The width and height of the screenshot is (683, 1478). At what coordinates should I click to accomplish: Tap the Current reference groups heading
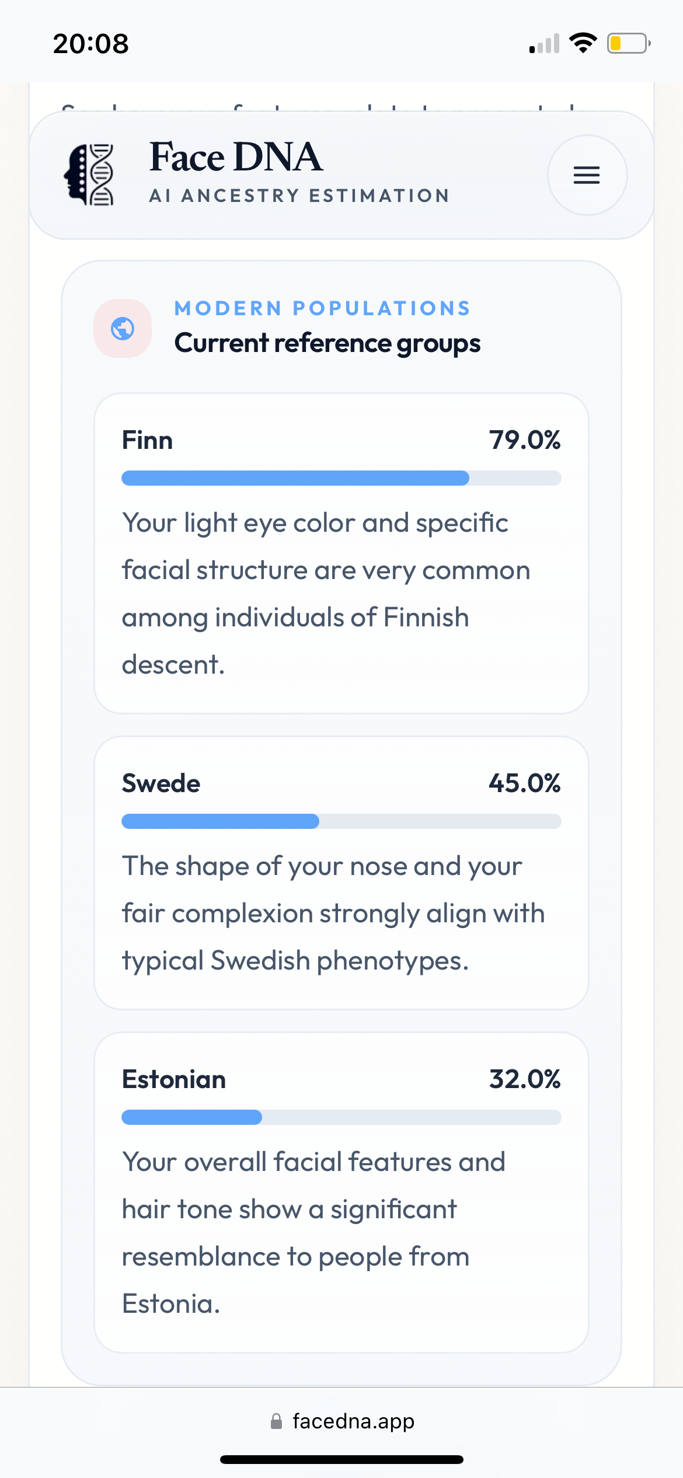(x=327, y=343)
